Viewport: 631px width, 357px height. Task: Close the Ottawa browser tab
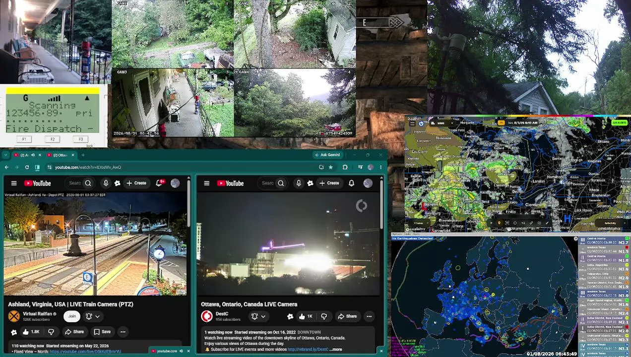tap(73, 155)
